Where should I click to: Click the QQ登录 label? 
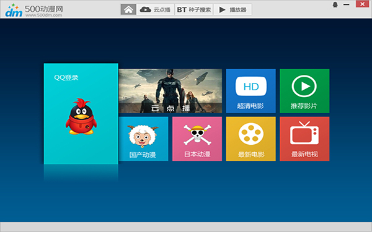click(66, 77)
